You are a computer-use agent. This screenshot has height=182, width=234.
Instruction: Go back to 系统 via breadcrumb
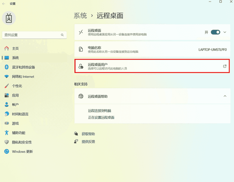coord(80,16)
